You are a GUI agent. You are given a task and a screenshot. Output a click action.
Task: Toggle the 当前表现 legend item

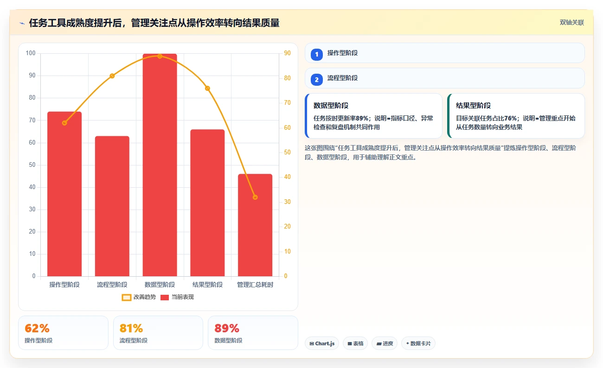coord(177,297)
